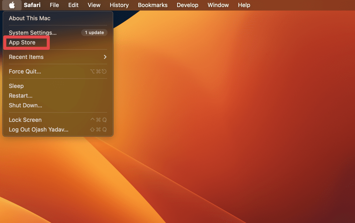Open the Edit menu
355x223 pixels.
click(73, 5)
